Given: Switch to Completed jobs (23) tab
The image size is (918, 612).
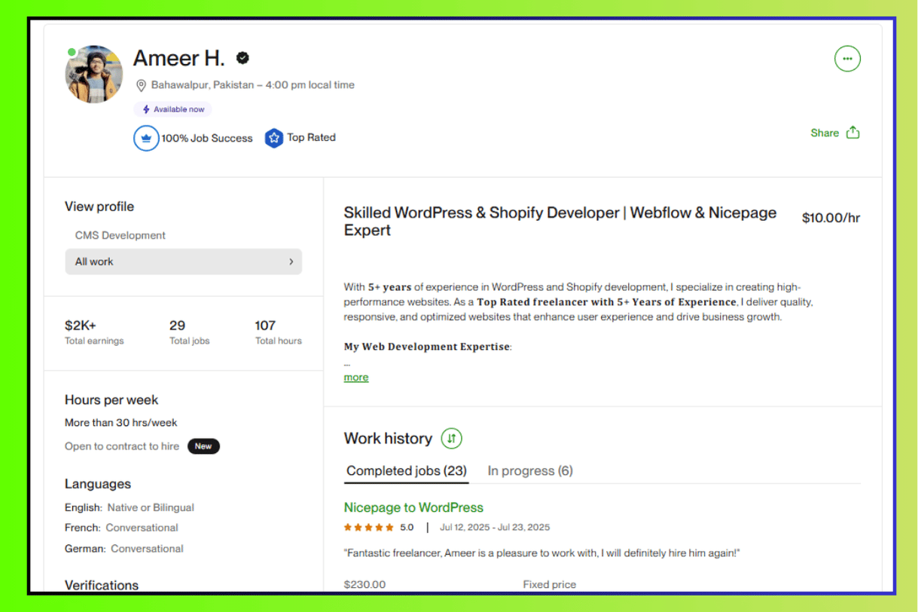Looking at the screenshot, I should [x=407, y=471].
